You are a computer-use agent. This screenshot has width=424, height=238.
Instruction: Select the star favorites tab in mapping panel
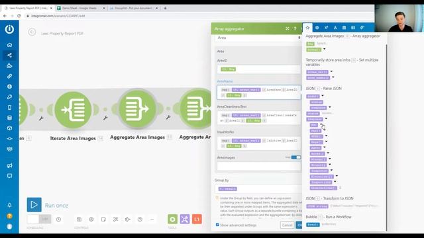[307, 28]
